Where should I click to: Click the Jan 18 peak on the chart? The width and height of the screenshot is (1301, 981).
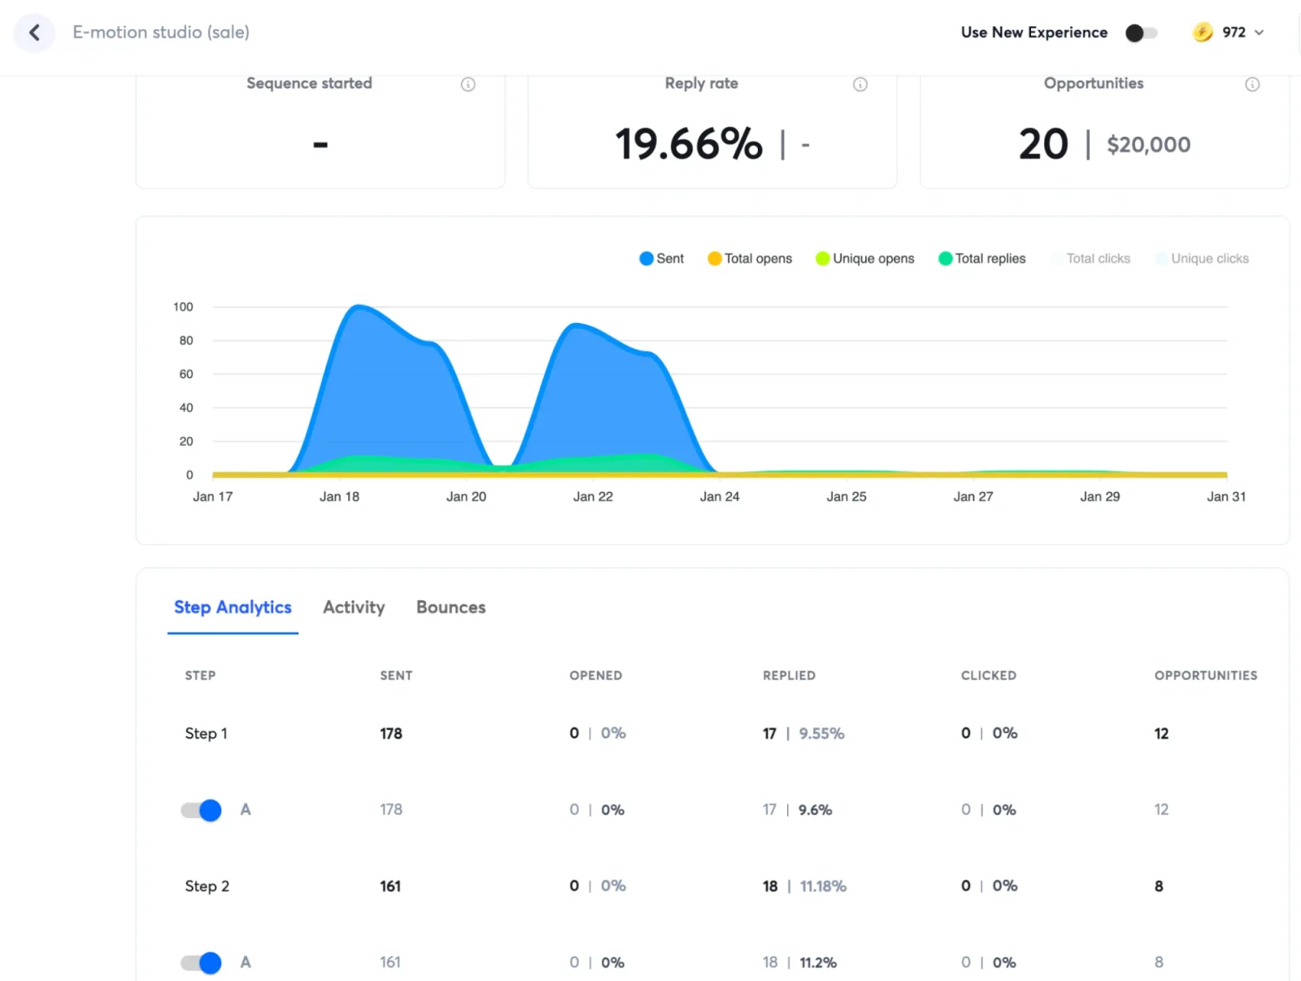(359, 307)
